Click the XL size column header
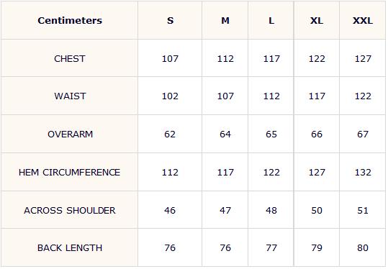388x269 pixels. click(317, 20)
